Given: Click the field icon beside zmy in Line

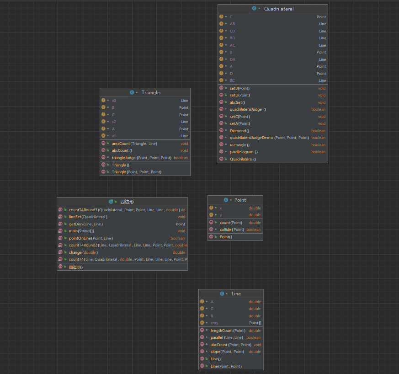Looking at the screenshot, I should tap(202, 323).
